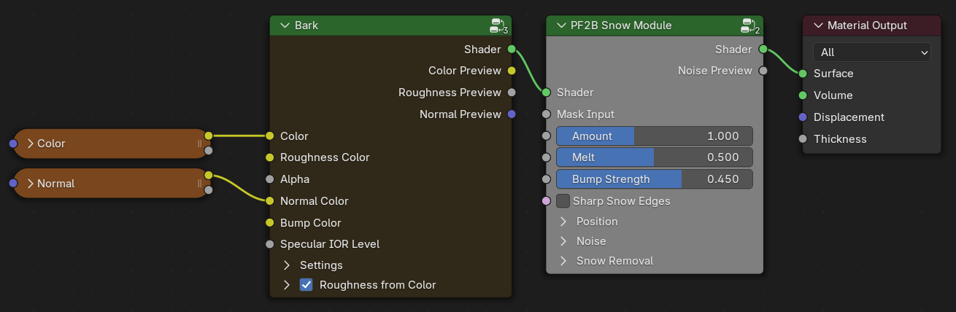Open the All target dropdown in Material Output
This screenshot has width=956, height=312.
[872, 52]
